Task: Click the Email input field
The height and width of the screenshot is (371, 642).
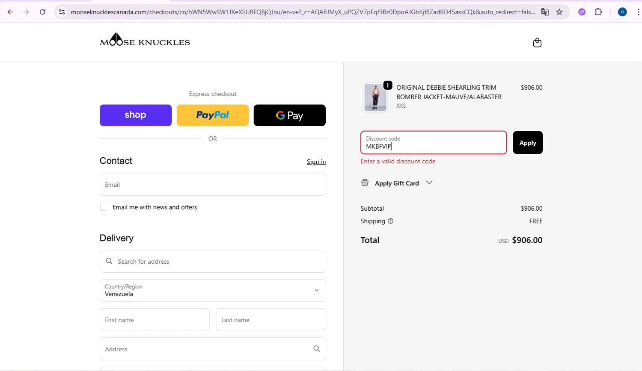Action: coord(213,184)
